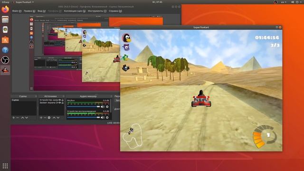
Task: Open system volume indicator in top bar
Action: click(293, 2)
